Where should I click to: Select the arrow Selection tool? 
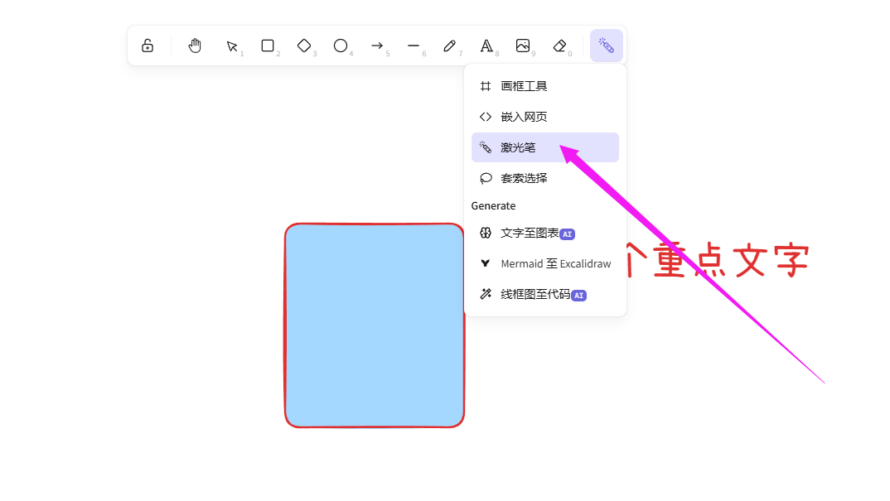pyautogui.click(x=232, y=46)
